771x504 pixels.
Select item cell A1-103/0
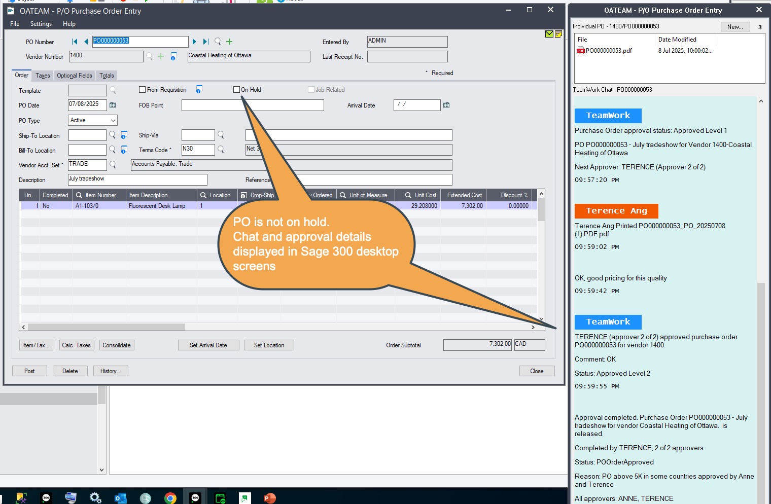pyautogui.click(x=98, y=206)
